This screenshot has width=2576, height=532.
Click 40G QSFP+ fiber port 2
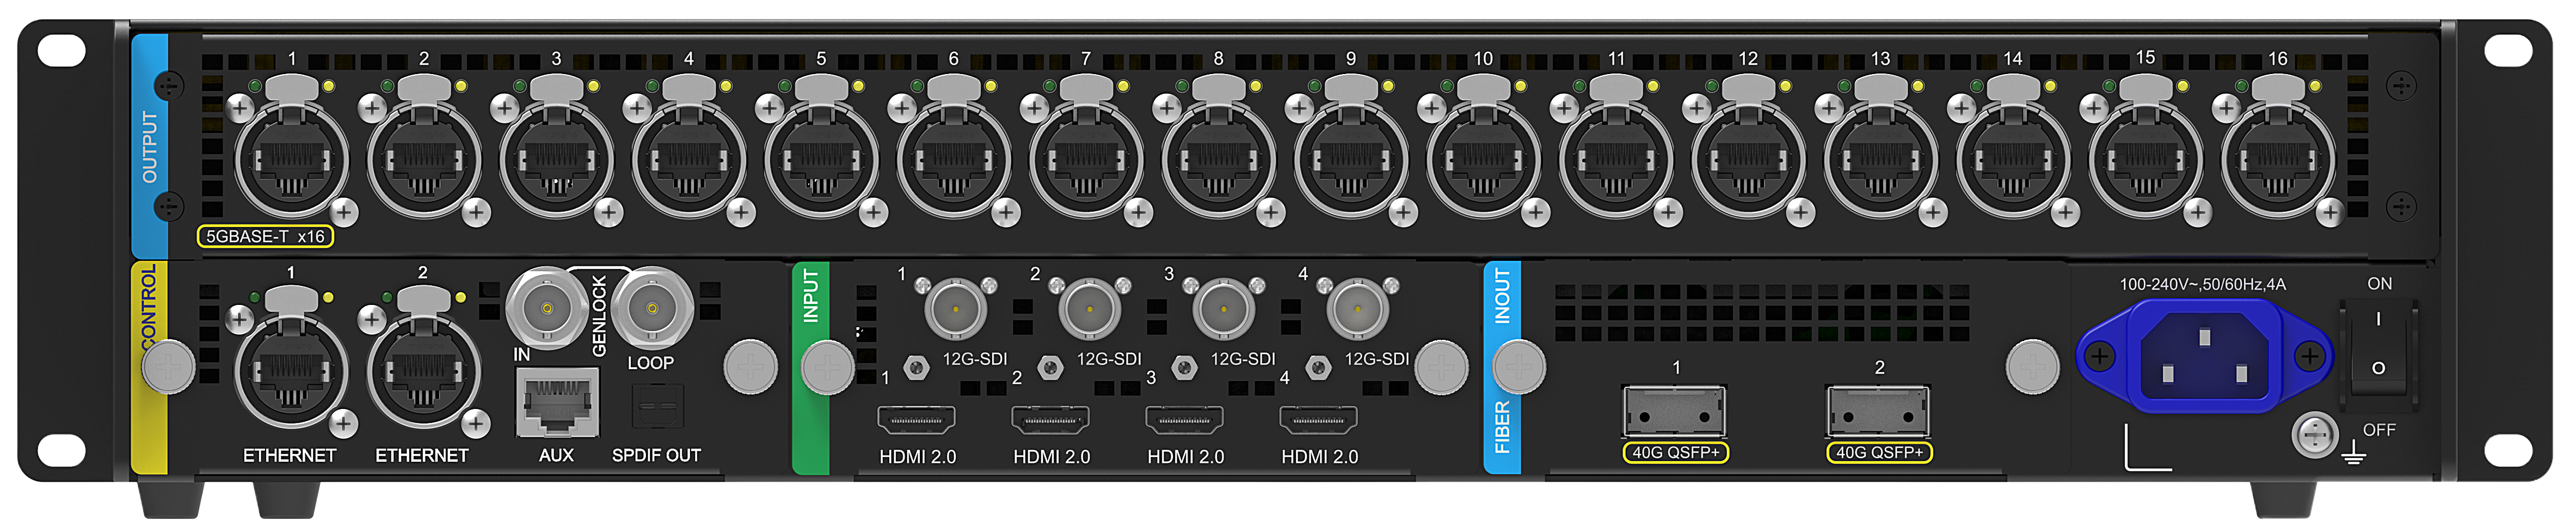pos(1878,411)
